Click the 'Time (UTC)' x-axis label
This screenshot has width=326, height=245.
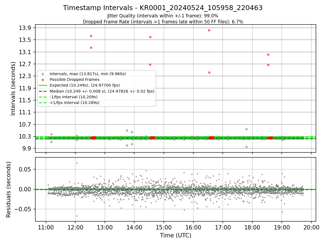pyautogui.click(x=175, y=235)
